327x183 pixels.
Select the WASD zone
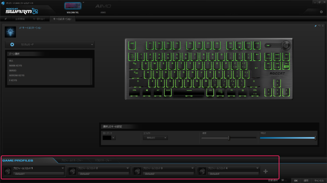coord(13,71)
